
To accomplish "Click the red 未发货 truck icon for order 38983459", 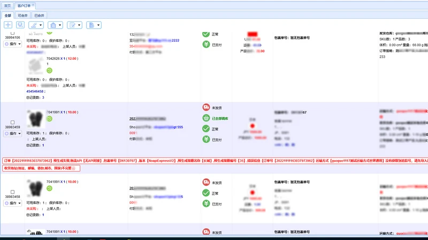I will coord(206,108).
